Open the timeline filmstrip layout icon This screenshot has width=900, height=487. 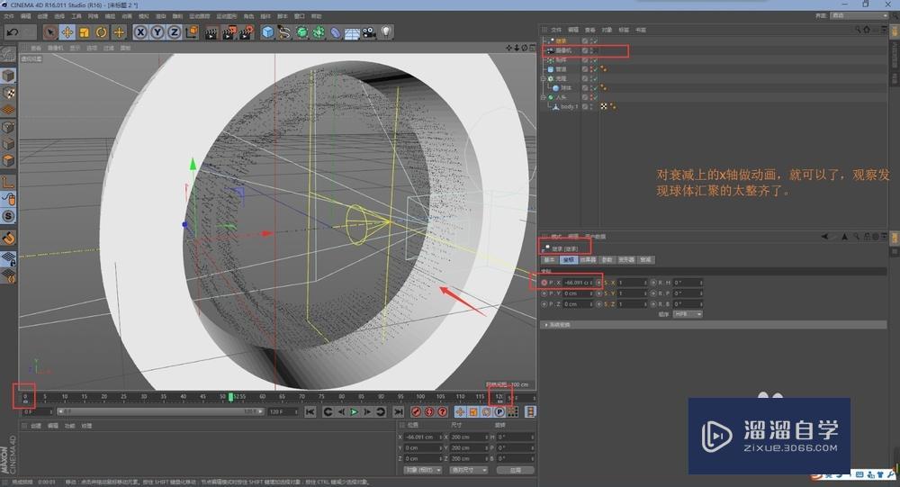531,411
